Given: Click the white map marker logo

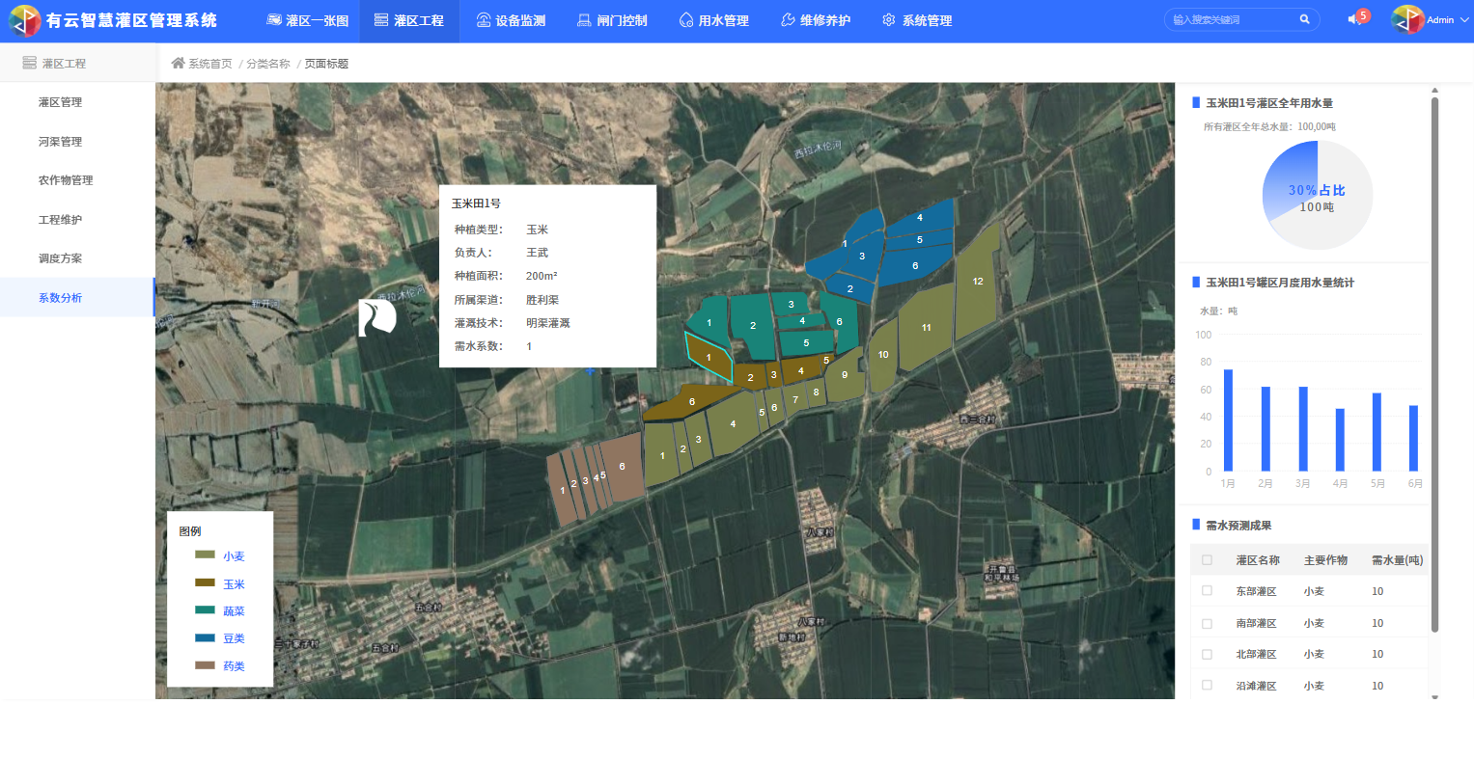Looking at the screenshot, I should (x=376, y=317).
